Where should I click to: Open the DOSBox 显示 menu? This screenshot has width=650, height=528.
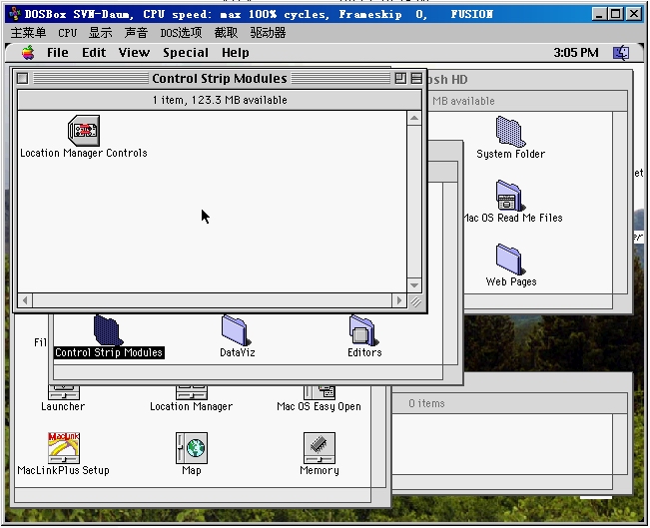pyautogui.click(x=100, y=33)
